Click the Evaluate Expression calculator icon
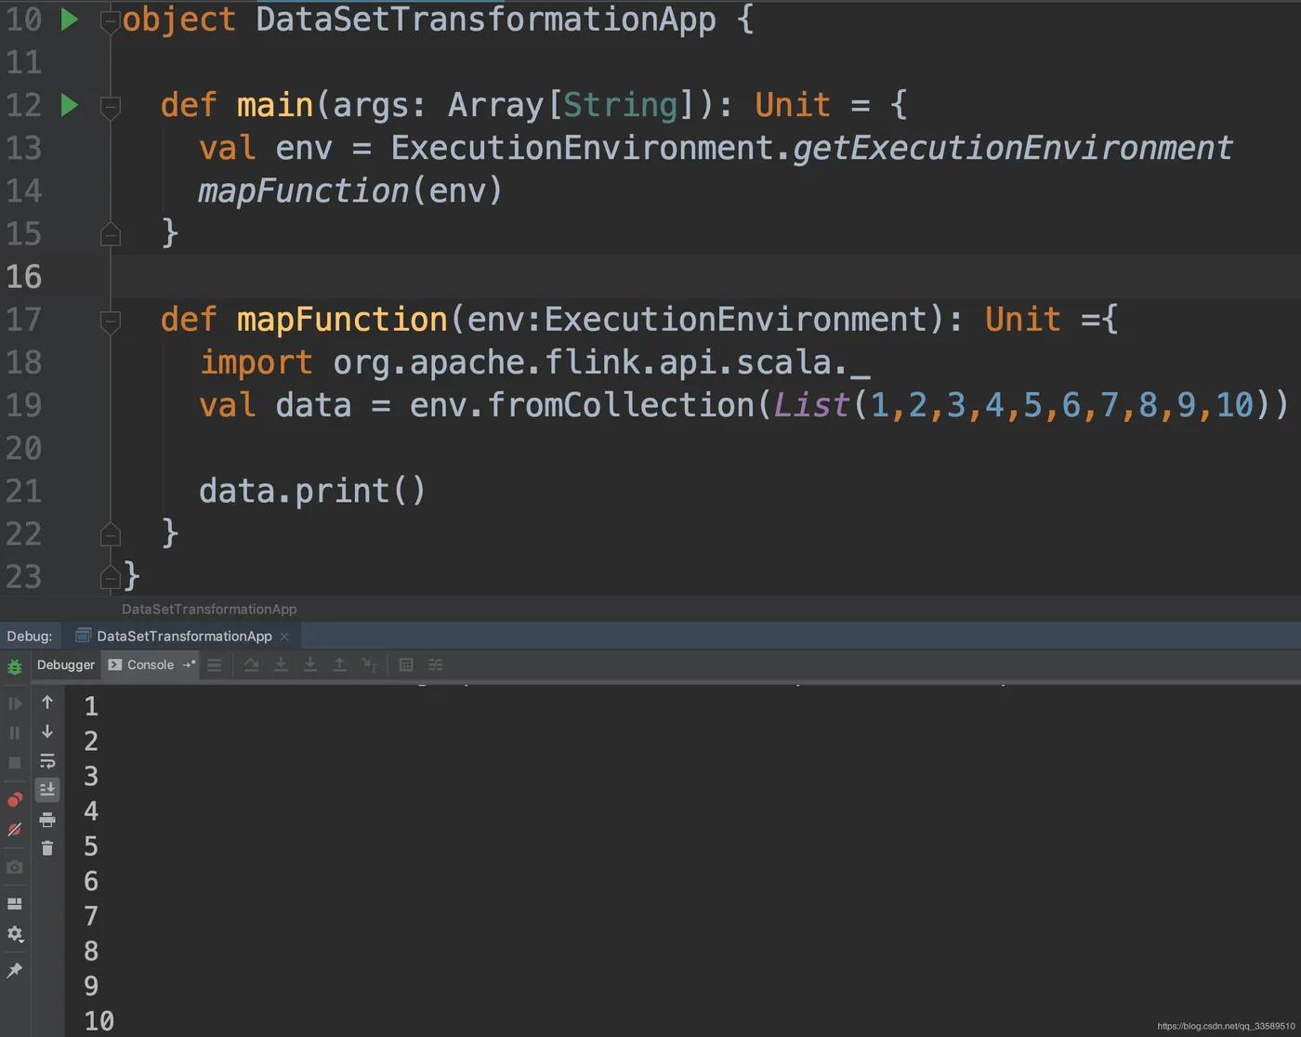 (x=406, y=664)
